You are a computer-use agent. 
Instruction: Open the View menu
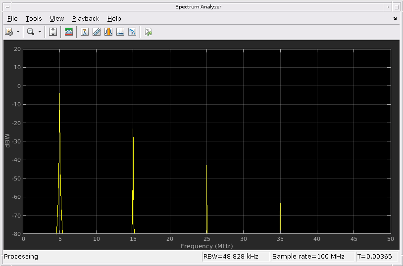[x=57, y=19]
